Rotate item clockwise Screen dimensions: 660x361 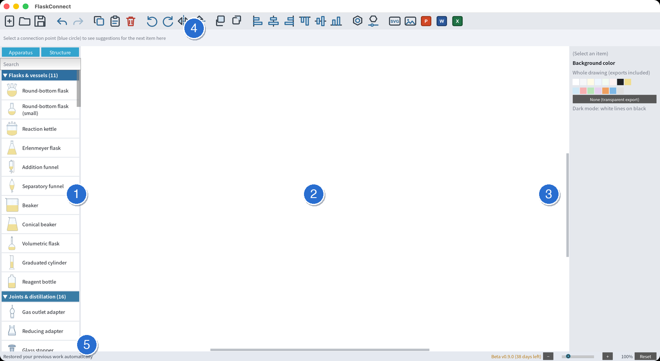coord(168,21)
